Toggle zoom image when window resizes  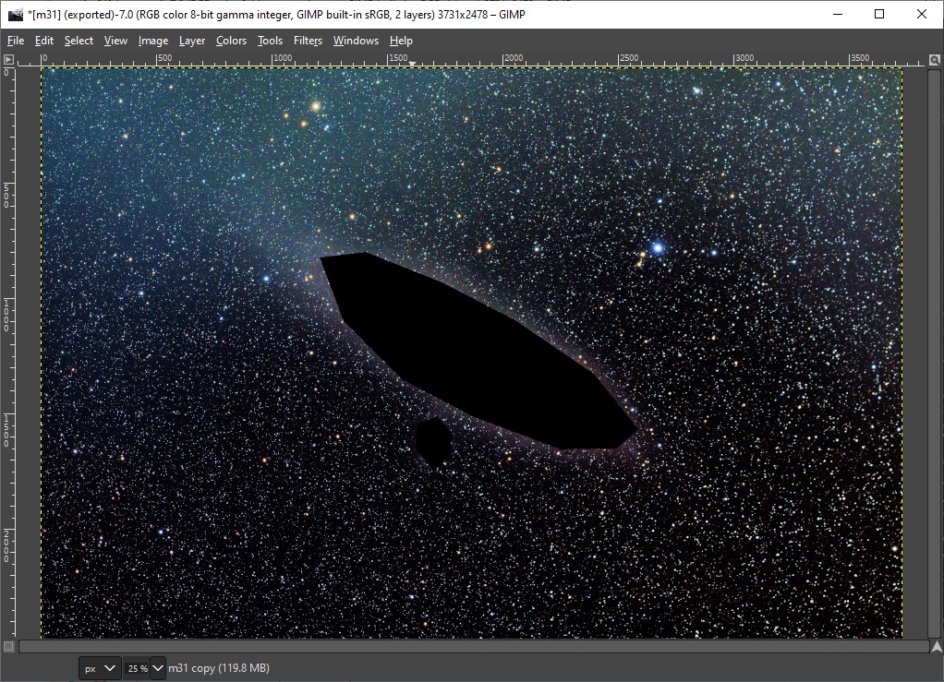pos(935,59)
